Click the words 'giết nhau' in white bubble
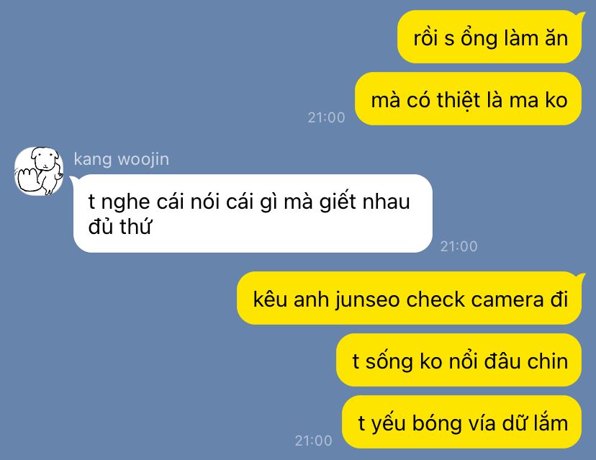Viewport: 596px width, 460px height. click(x=364, y=202)
